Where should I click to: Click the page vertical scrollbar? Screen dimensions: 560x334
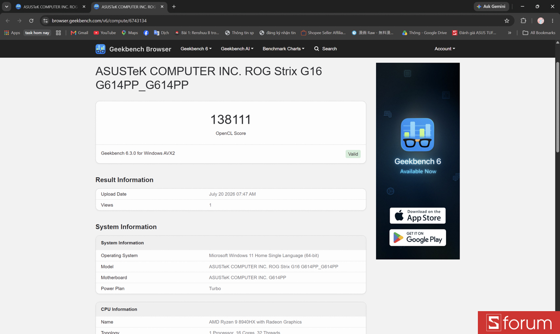(x=558, y=106)
